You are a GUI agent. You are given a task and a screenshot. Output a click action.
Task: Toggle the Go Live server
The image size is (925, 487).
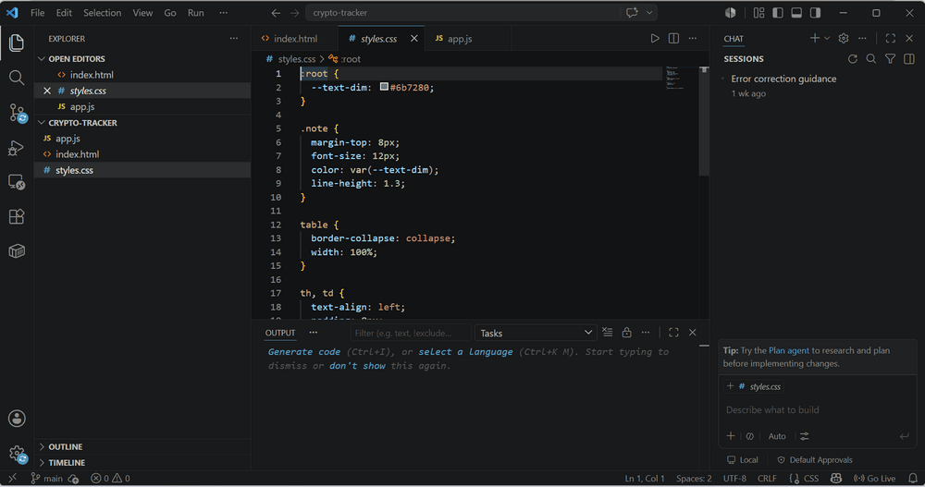(x=875, y=478)
